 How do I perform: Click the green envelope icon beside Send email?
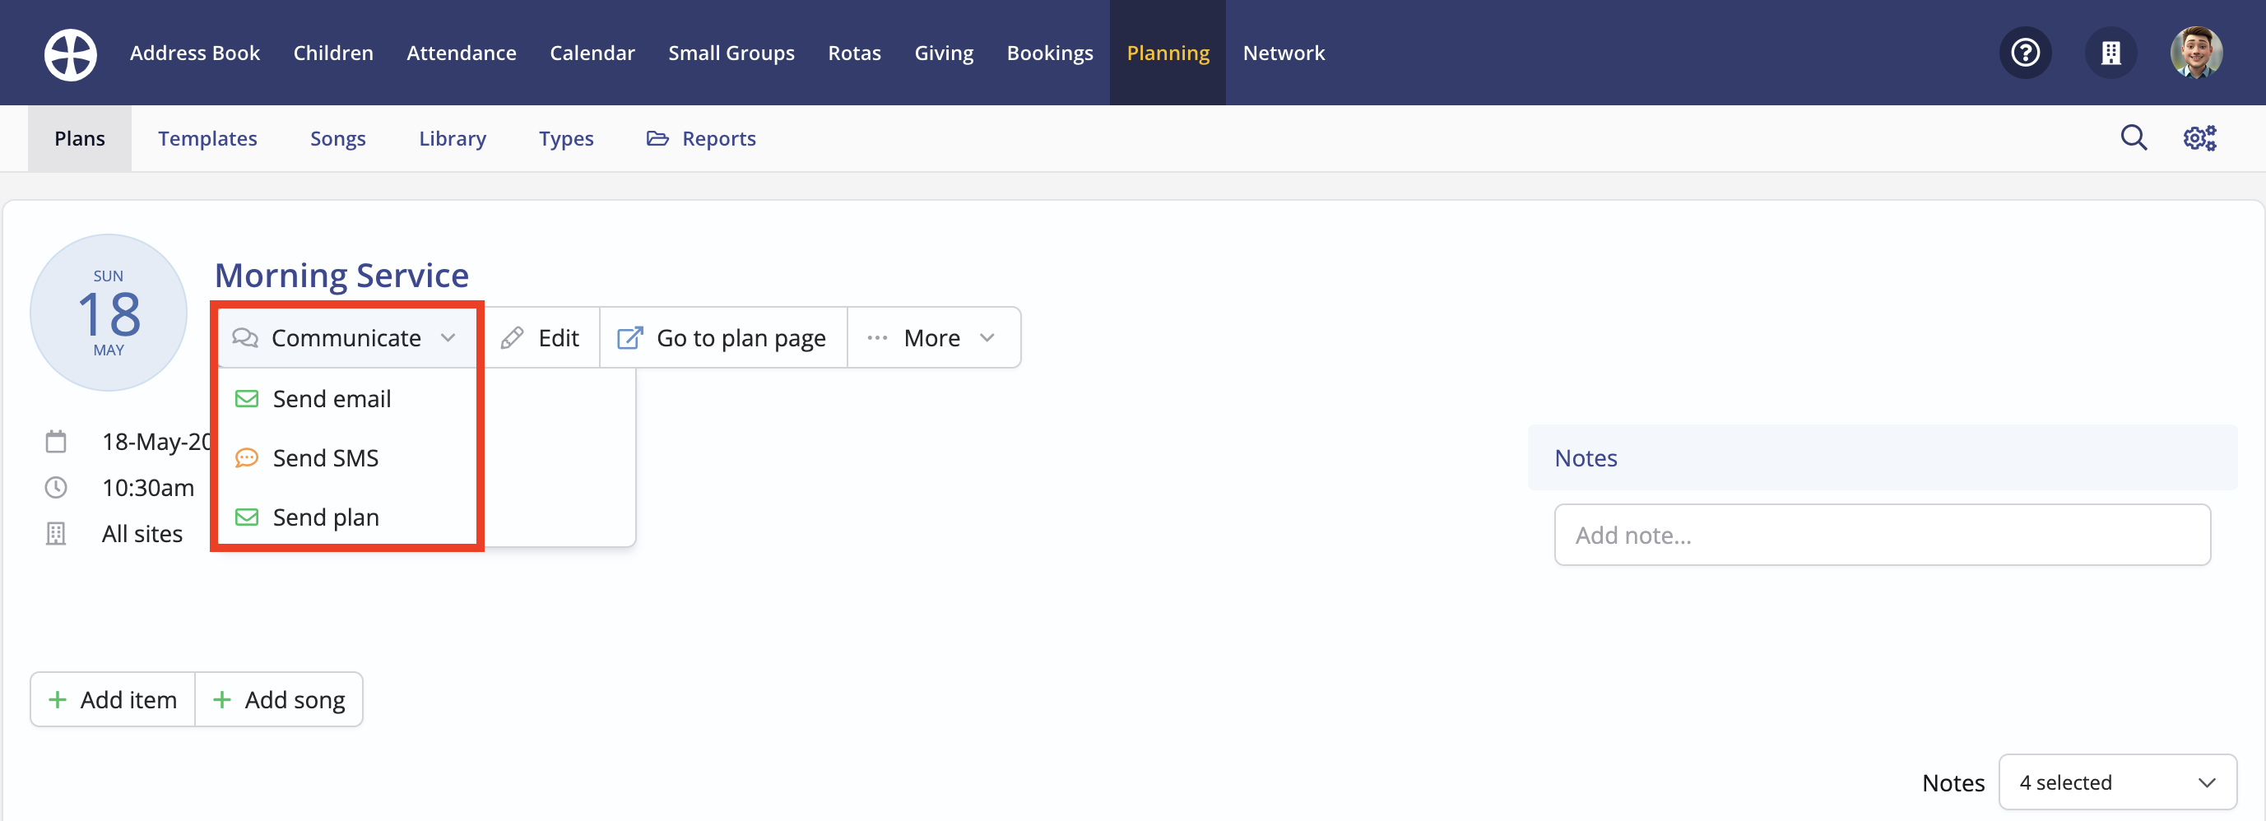246,399
